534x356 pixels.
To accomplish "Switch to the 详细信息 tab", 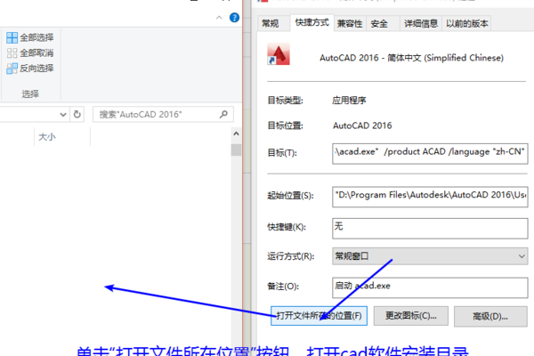I will coord(421,23).
